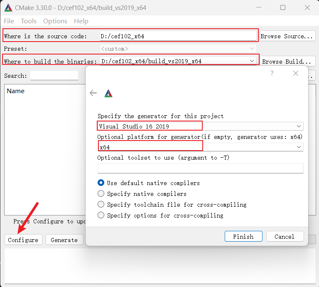Screen dimensions: 319x287
Task: Open the File menu
Action: click(9, 21)
